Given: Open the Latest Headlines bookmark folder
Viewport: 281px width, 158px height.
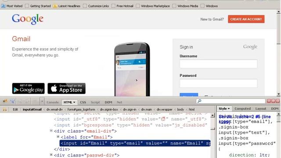Looking at the screenshot, I should 67,6.
